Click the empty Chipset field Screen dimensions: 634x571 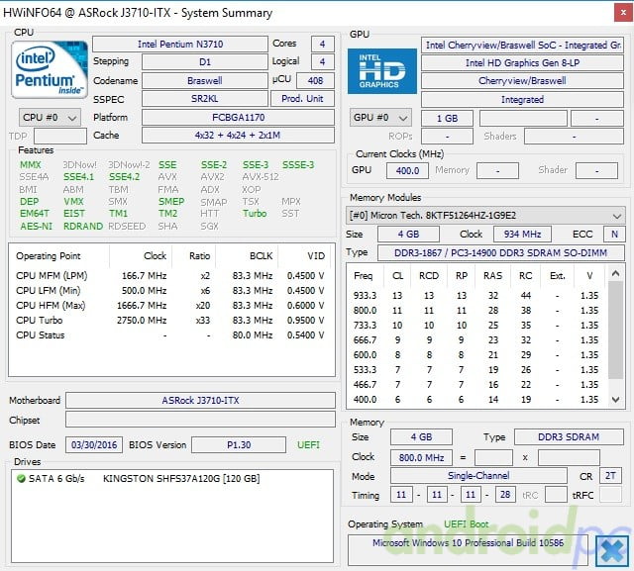click(200, 420)
